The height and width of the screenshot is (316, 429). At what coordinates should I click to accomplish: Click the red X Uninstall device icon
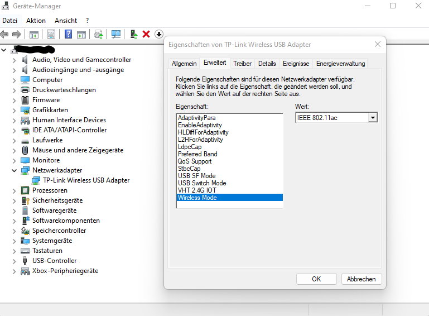click(146, 34)
